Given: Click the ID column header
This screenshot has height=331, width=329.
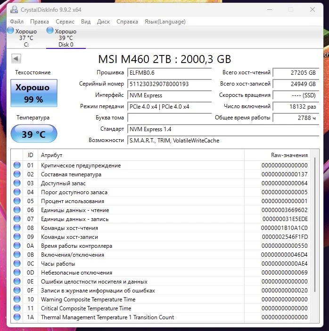Looking at the screenshot, I should coord(31,155).
